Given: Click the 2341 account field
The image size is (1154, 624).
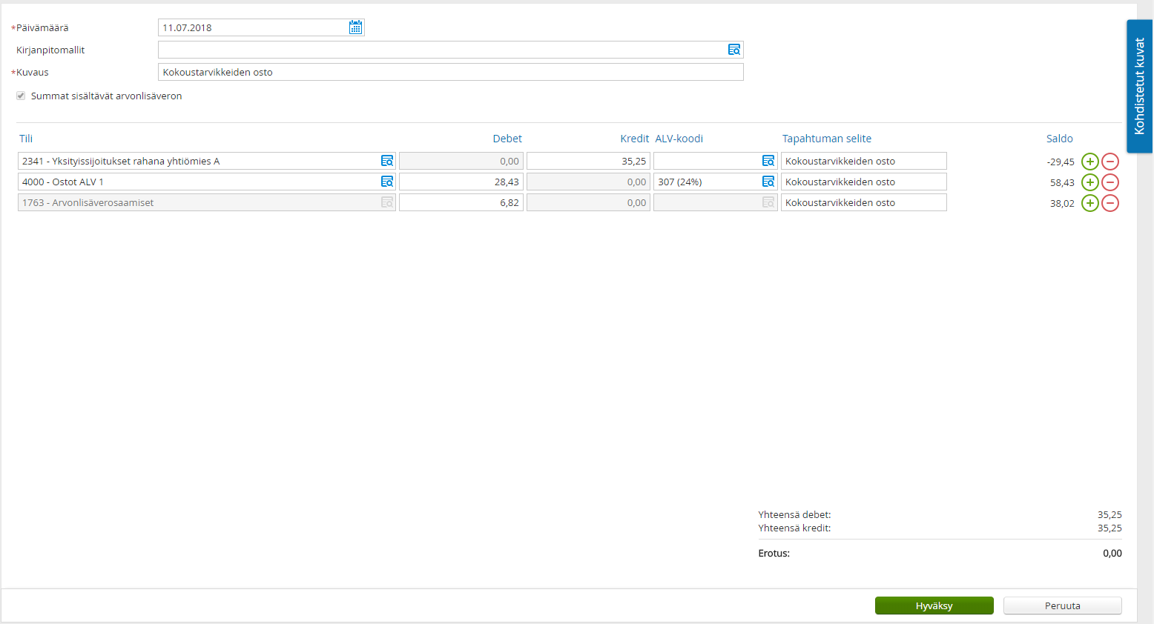Looking at the screenshot, I should click(x=207, y=161).
